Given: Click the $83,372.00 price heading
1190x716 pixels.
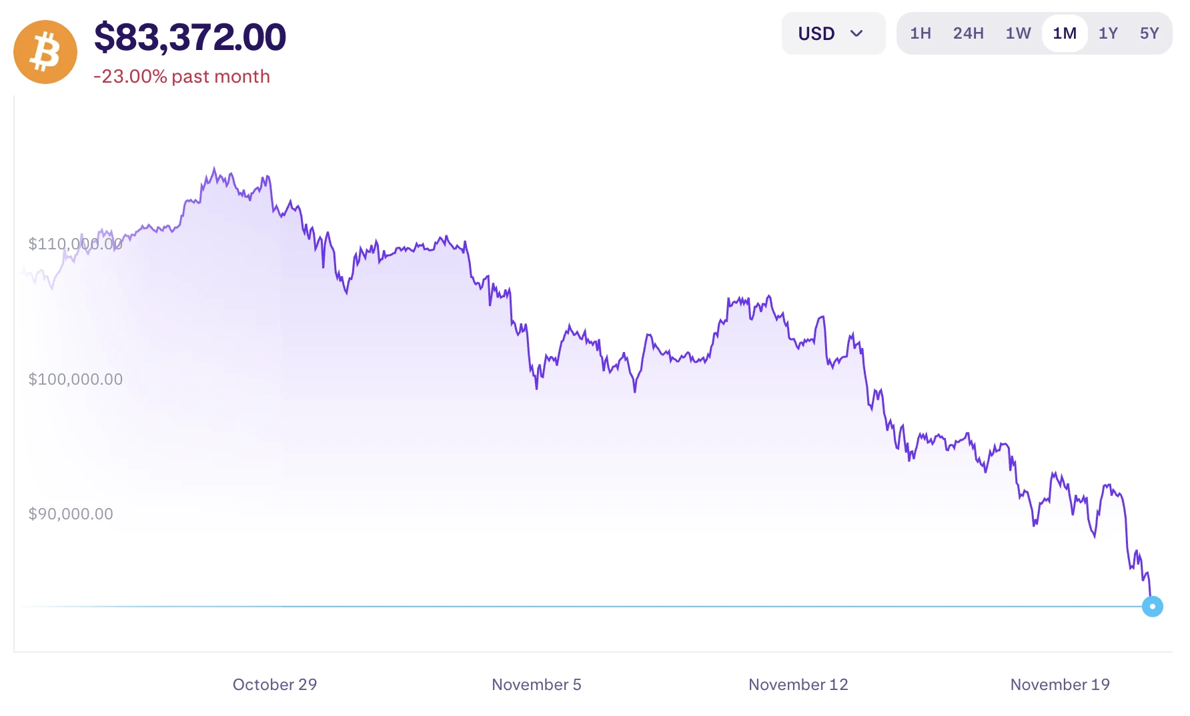Looking at the screenshot, I should coord(190,38).
